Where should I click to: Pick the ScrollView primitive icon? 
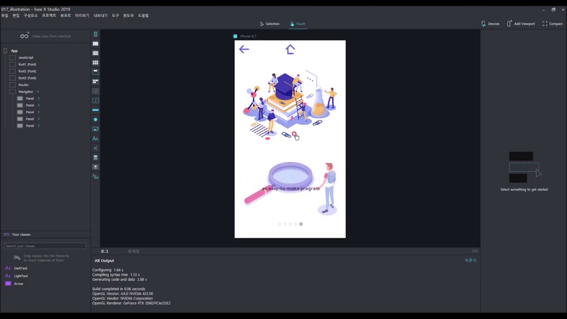(x=95, y=101)
